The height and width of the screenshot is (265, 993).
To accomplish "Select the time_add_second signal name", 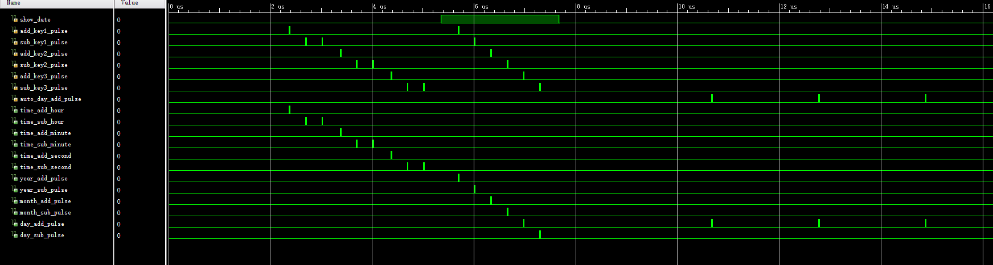I will (46, 155).
